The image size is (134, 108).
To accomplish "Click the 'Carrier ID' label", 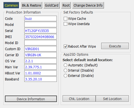I will click(x=12, y=55).
